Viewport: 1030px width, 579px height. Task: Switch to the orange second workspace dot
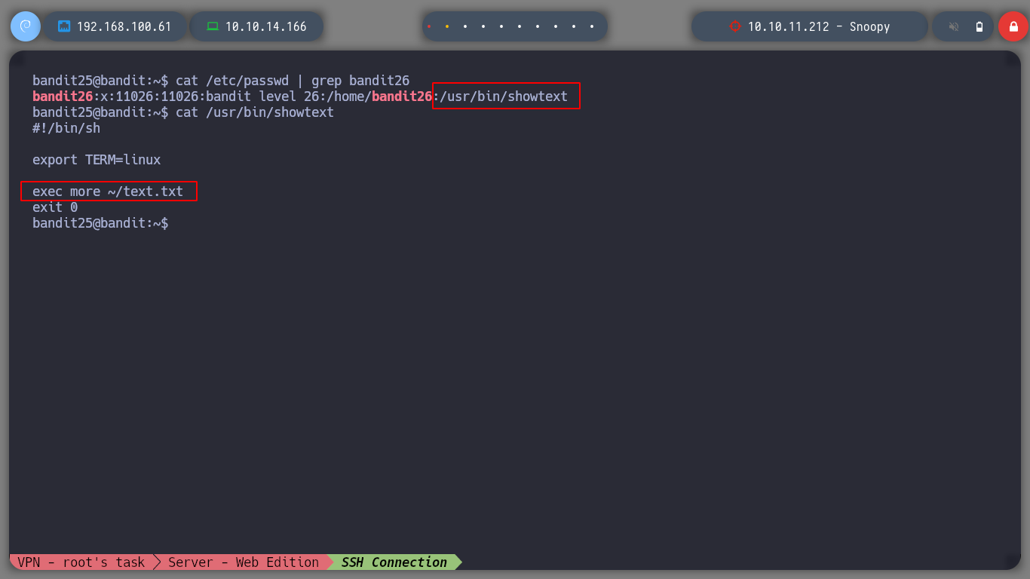[x=447, y=26]
